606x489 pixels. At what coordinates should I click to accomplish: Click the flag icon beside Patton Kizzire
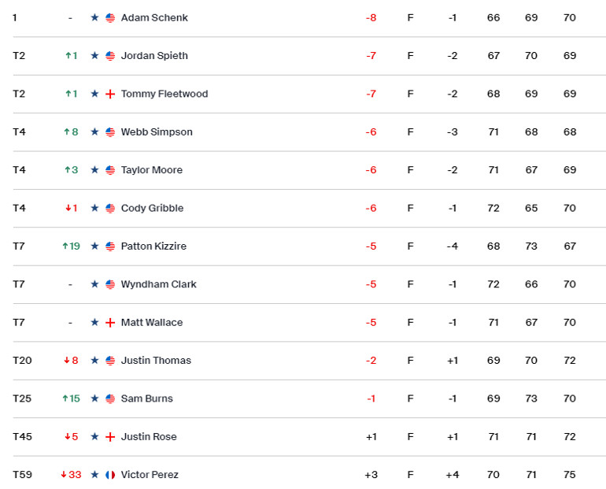coord(110,246)
